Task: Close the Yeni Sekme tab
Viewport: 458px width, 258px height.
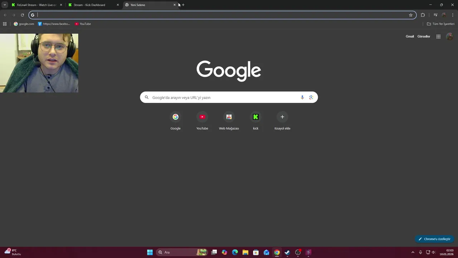Action: (x=175, y=5)
